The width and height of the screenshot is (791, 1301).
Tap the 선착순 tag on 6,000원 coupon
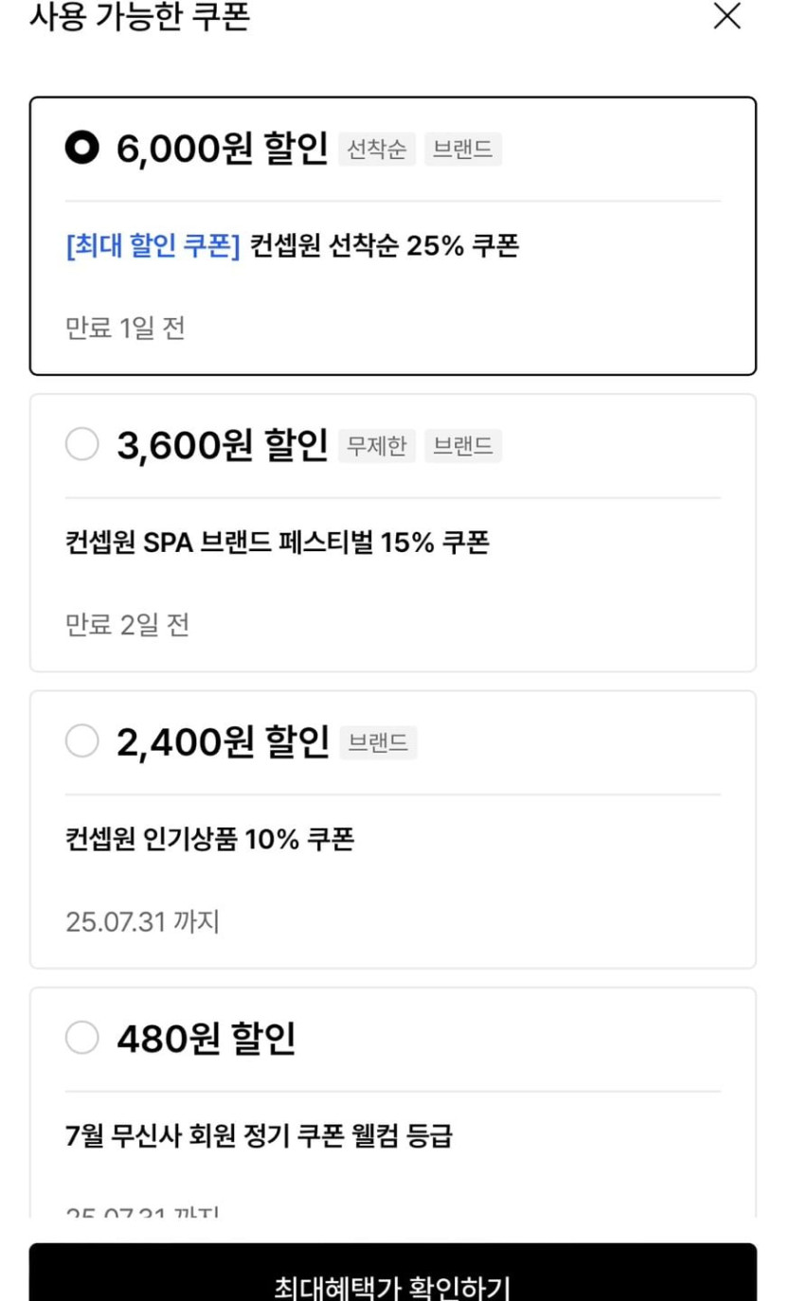[x=377, y=150]
